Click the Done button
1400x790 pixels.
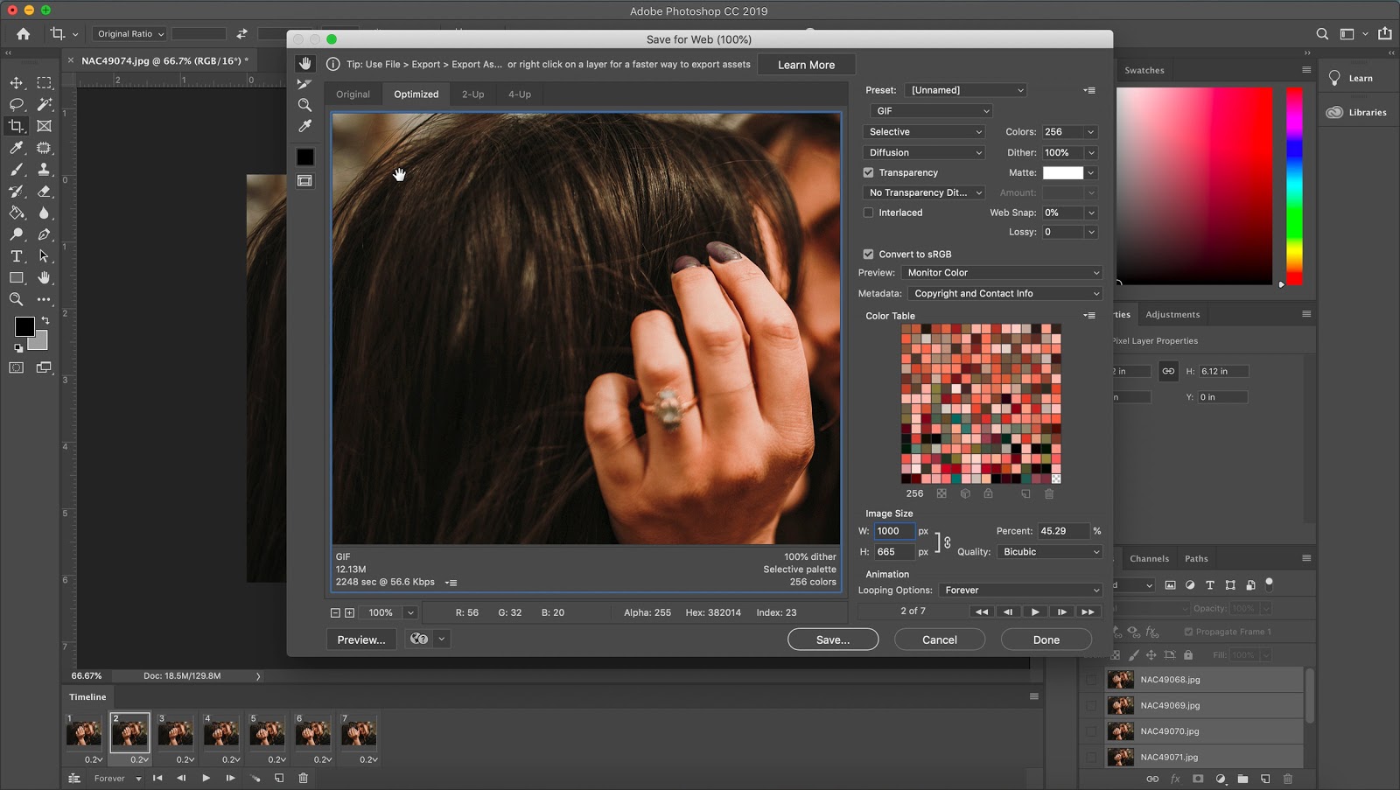(x=1046, y=640)
